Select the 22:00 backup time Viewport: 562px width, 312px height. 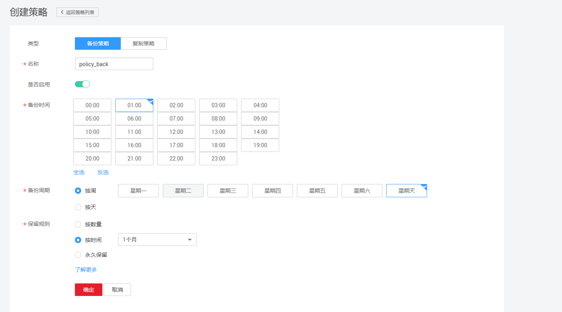[x=176, y=159]
